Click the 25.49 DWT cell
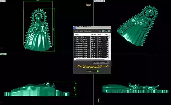171x105 pixels. pyautogui.click(x=101, y=47)
